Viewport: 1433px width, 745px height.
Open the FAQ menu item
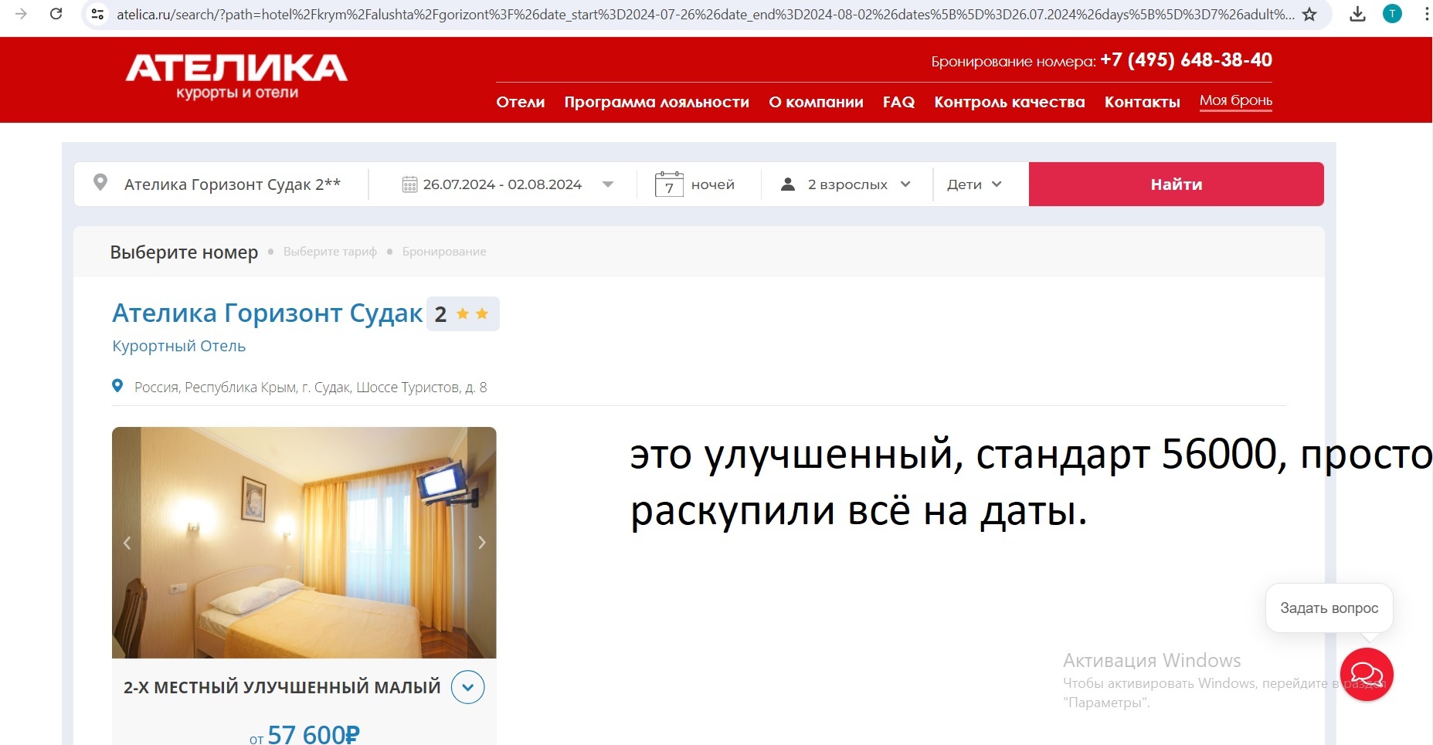[x=898, y=102]
